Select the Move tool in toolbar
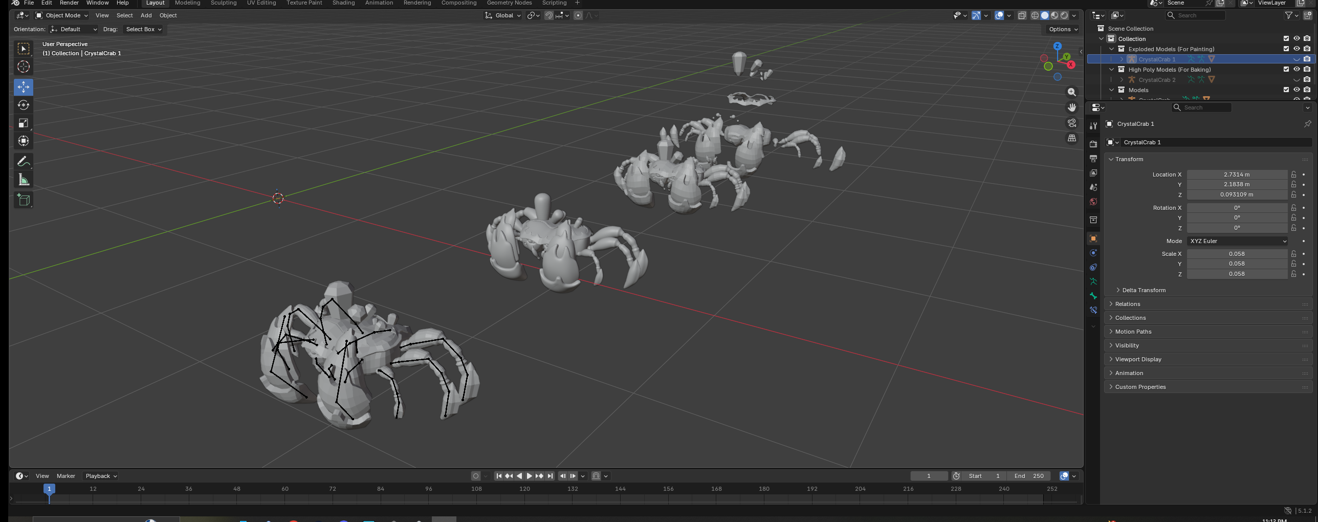1318x522 pixels. tap(24, 87)
